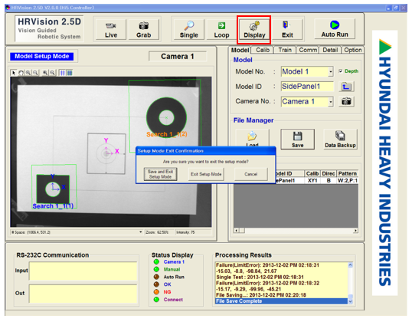412x322 pixels.
Task: Select the XY1 cell in model table
Action: click(x=312, y=180)
